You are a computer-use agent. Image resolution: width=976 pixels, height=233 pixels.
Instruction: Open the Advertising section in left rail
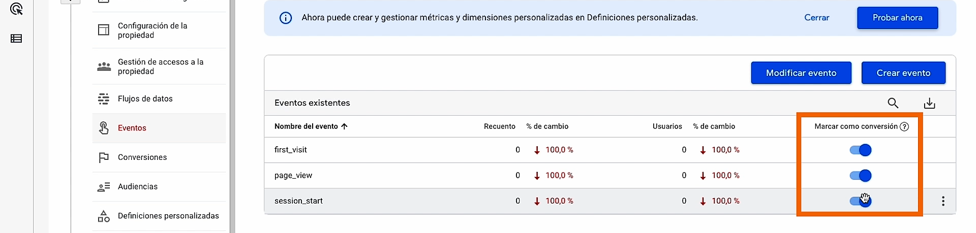[16, 9]
